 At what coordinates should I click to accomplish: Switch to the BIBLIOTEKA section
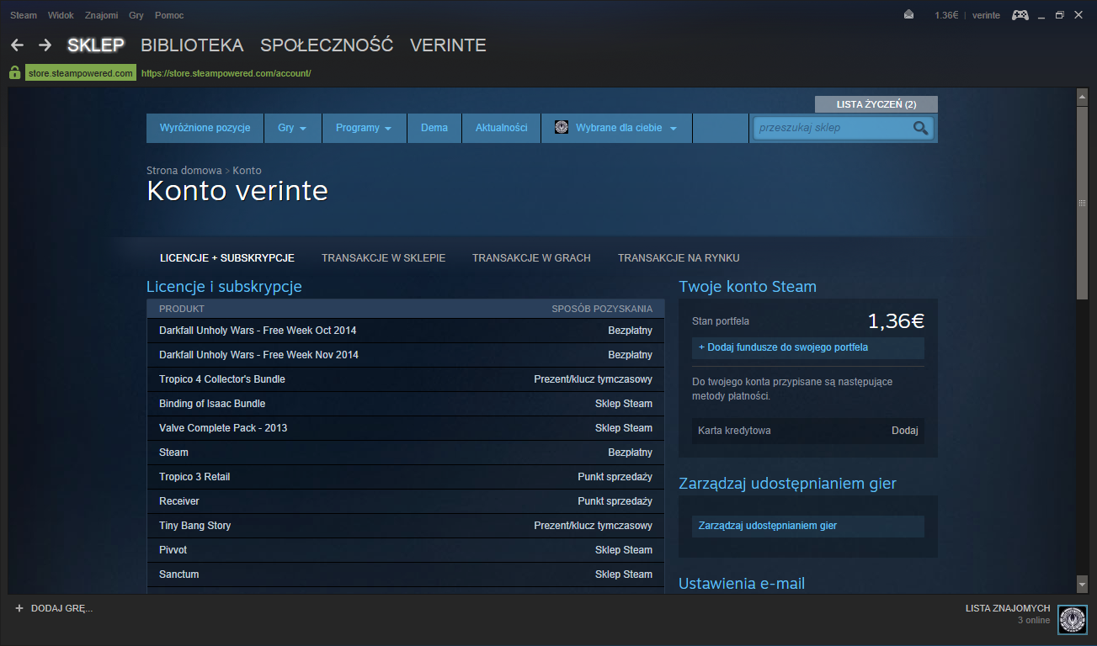(192, 45)
